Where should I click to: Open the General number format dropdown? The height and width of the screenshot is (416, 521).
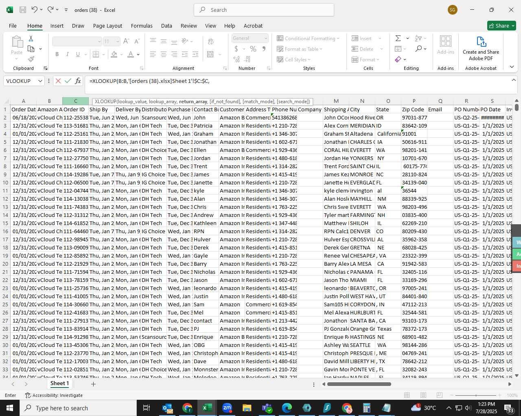point(266,38)
